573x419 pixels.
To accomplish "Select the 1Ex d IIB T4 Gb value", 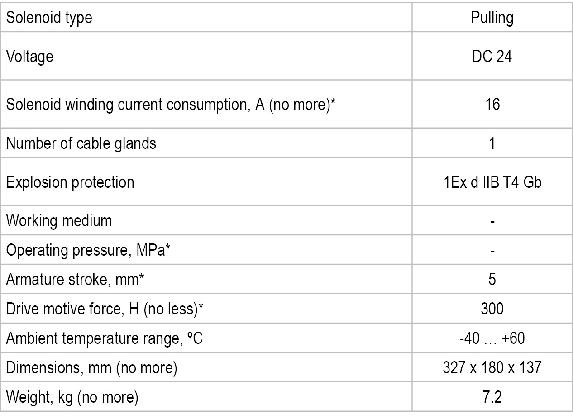I will click(492, 182).
